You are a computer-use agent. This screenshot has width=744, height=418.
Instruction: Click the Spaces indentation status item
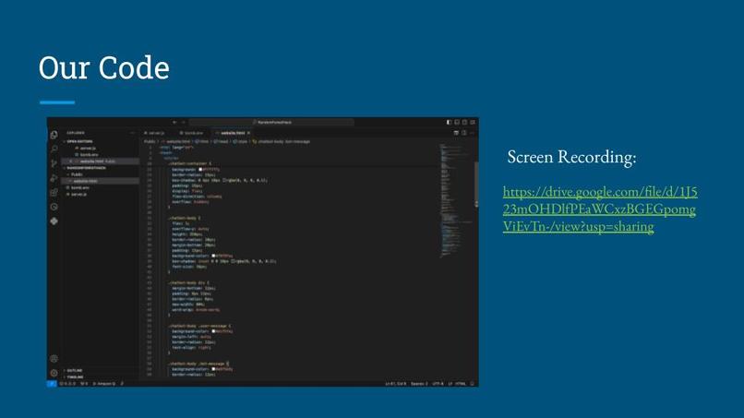click(419, 384)
